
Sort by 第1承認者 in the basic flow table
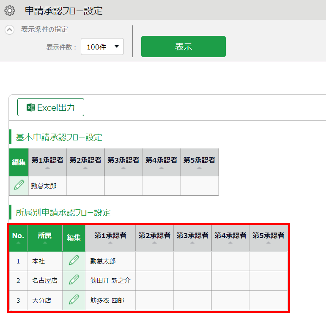coord(47,162)
